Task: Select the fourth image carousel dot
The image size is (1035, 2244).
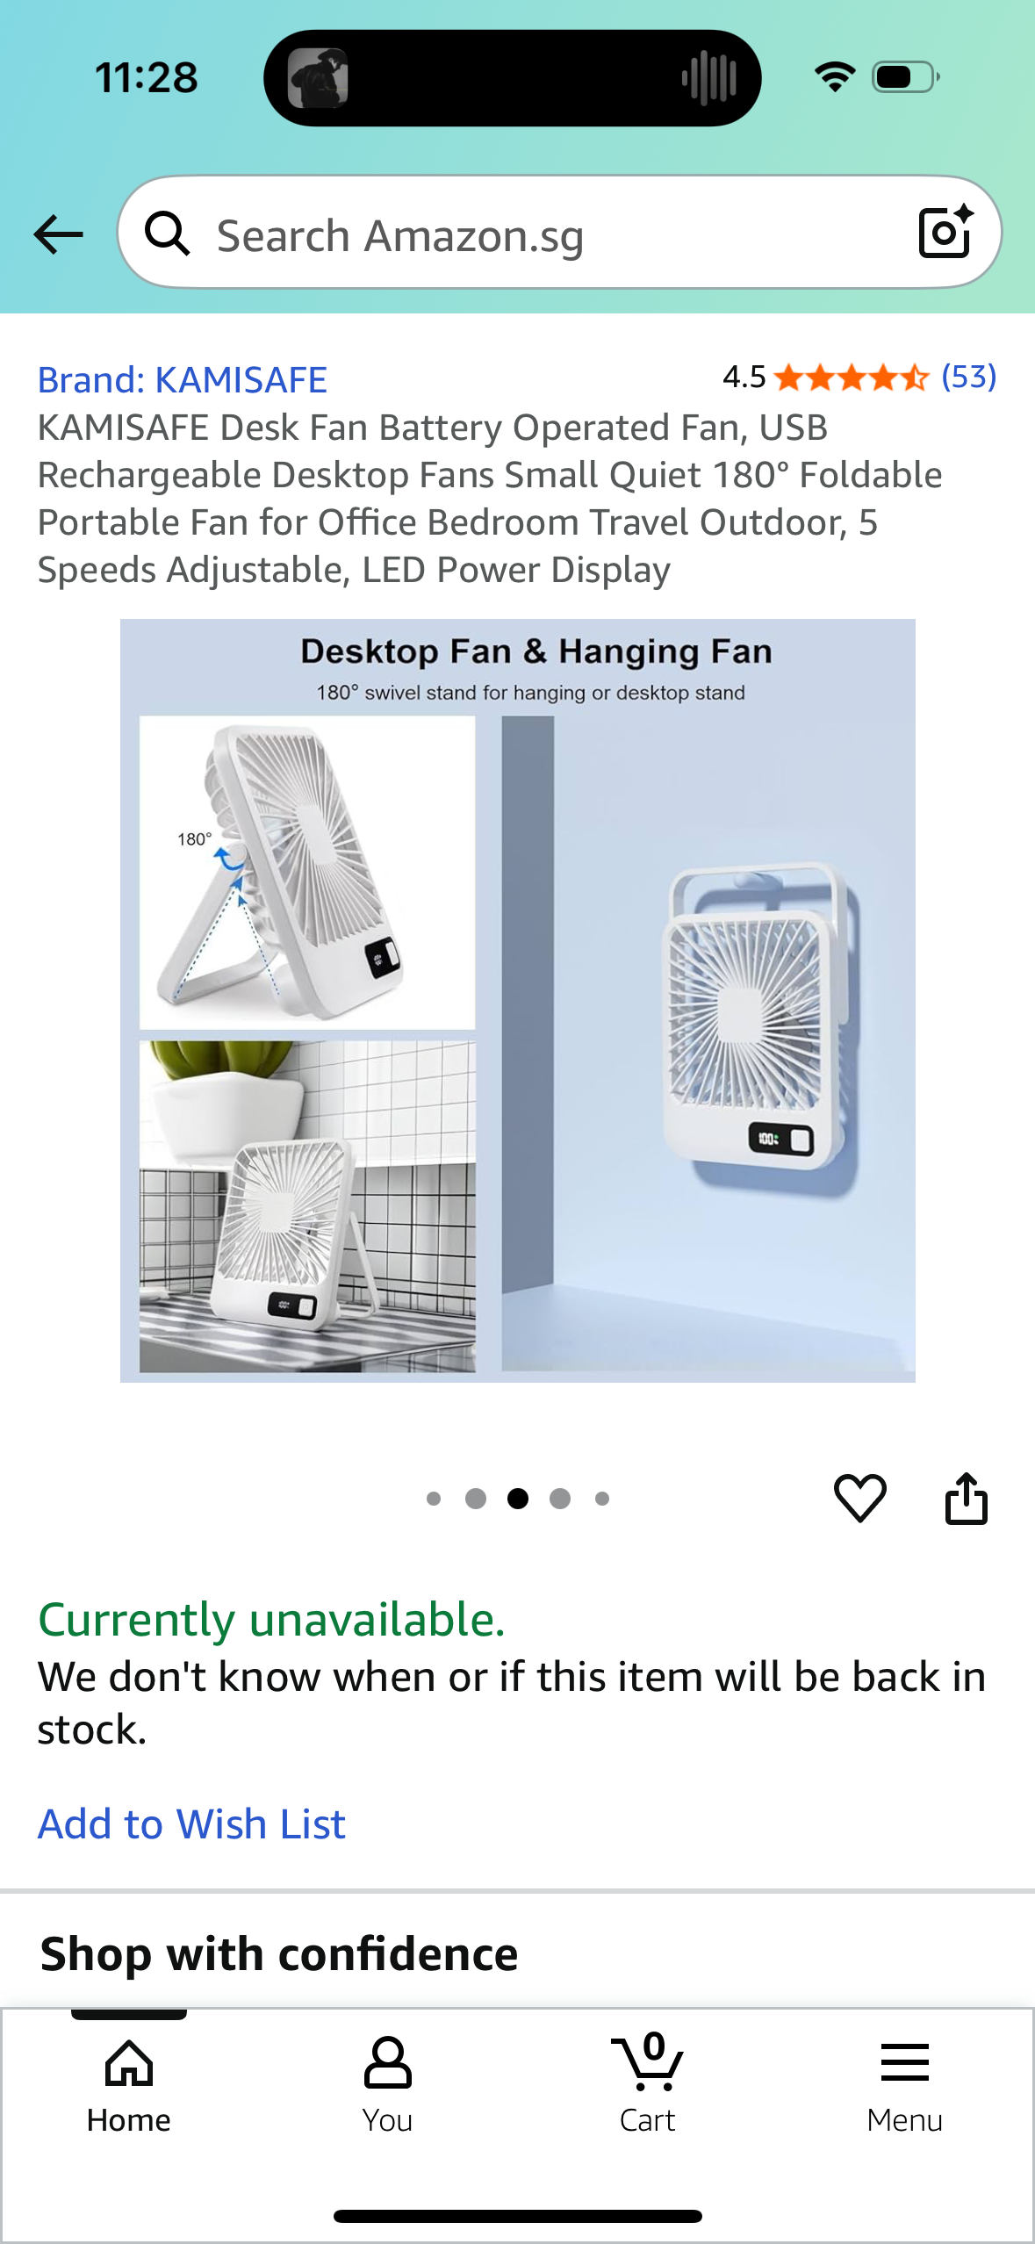Action: (560, 1499)
